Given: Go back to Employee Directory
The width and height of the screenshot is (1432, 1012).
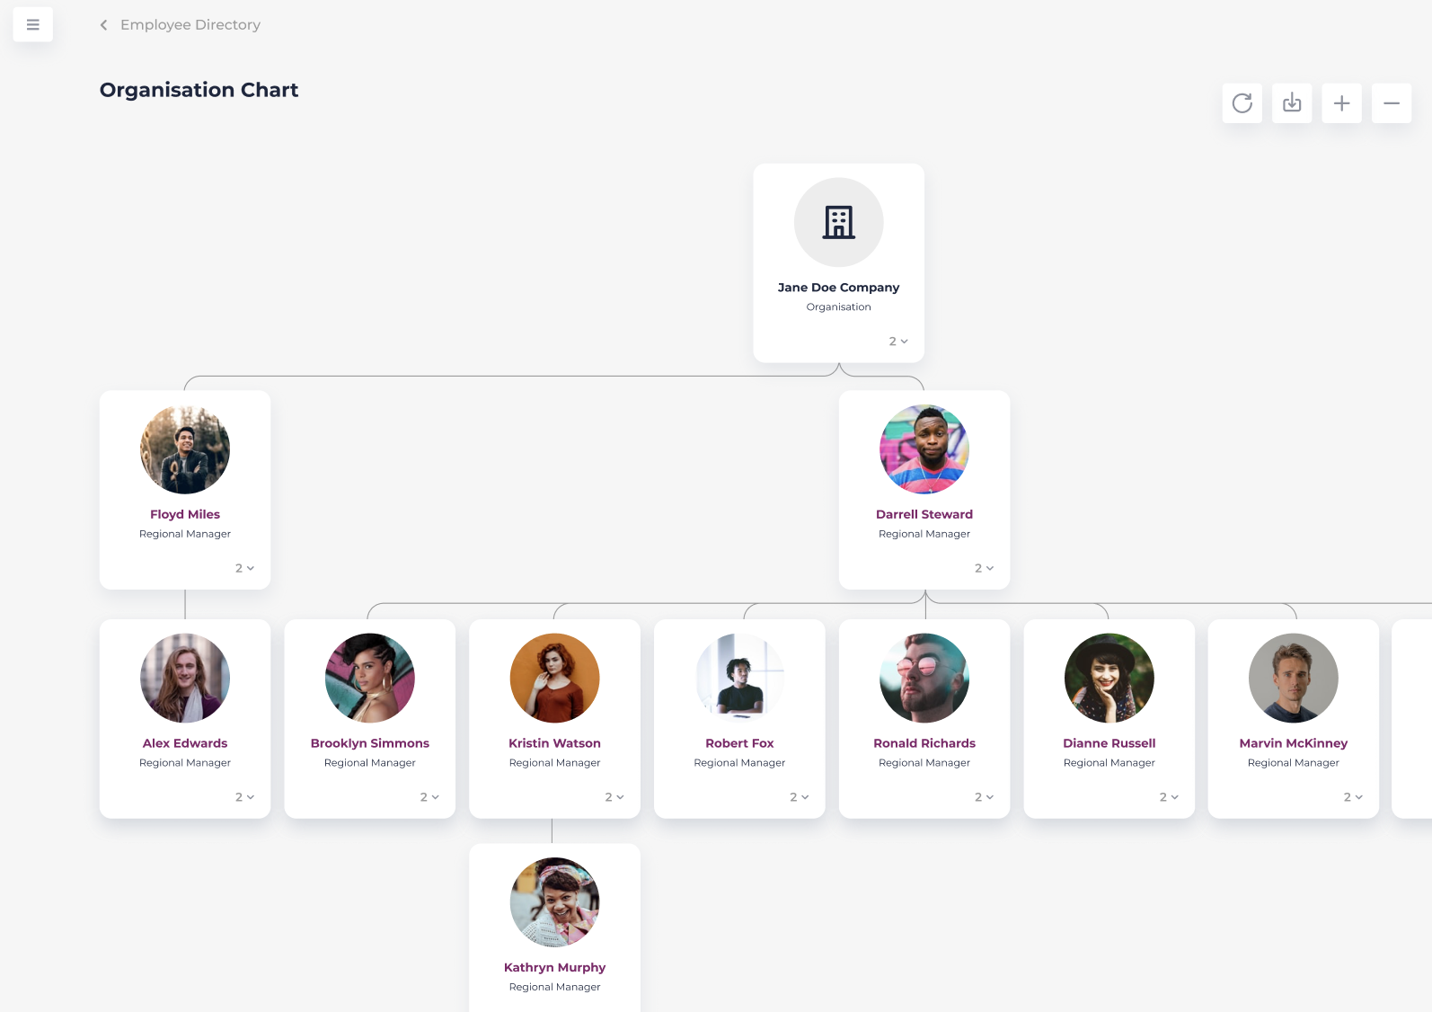Looking at the screenshot, I should point(190,25).
